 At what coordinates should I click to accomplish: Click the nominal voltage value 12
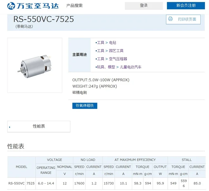coord(65,183)
